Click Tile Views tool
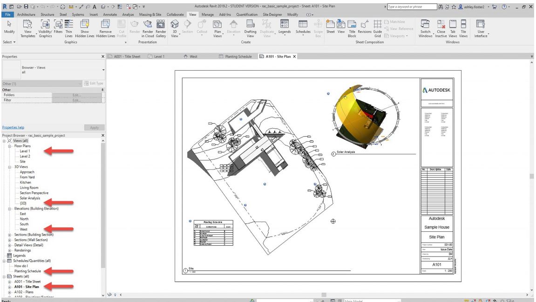This screenshot has width=536, height=302. point(463,28)
